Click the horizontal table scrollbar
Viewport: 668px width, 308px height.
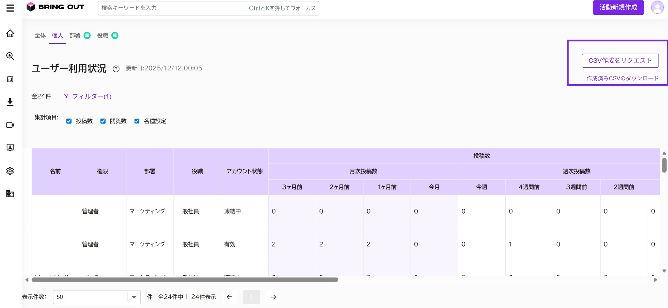coord(185,280)
